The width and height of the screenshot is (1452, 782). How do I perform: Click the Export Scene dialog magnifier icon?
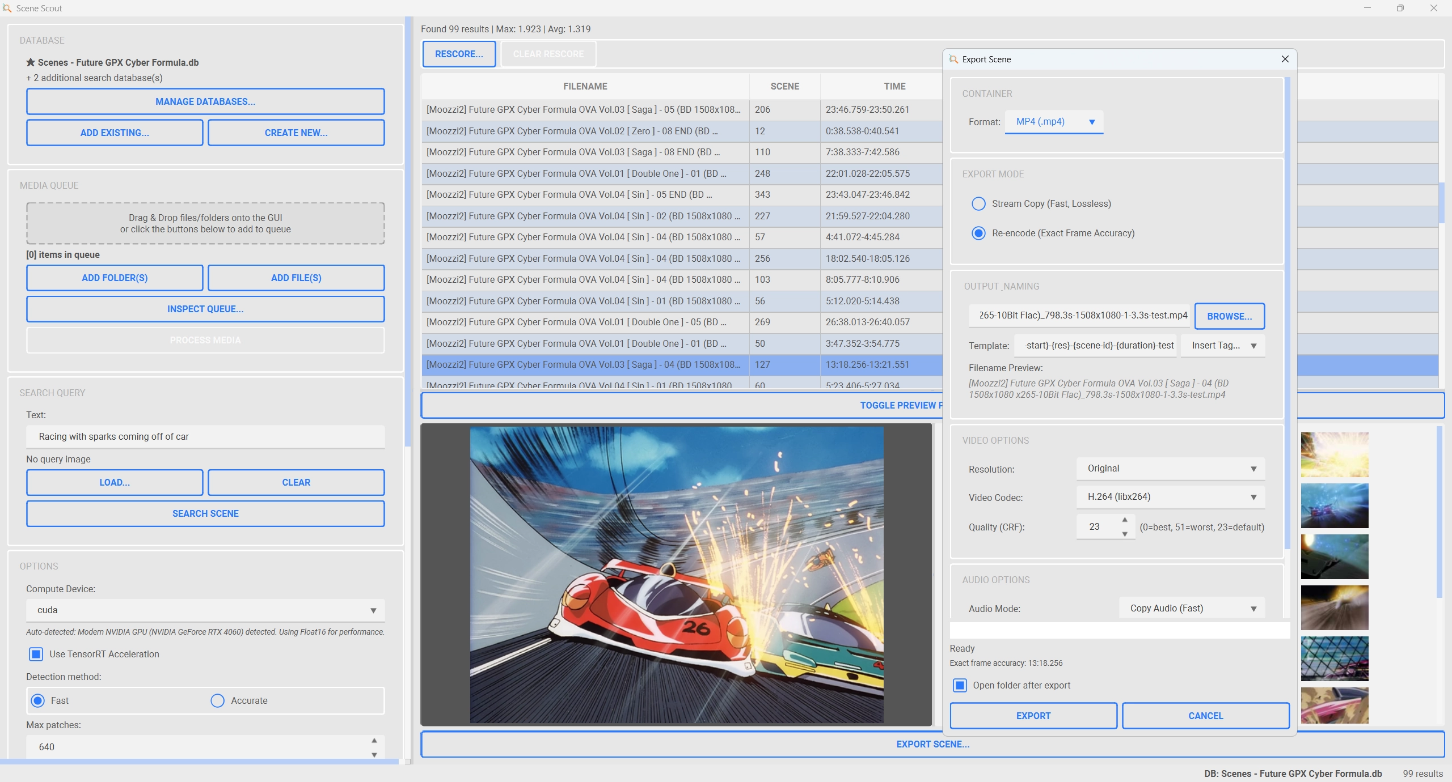(953, 59)
